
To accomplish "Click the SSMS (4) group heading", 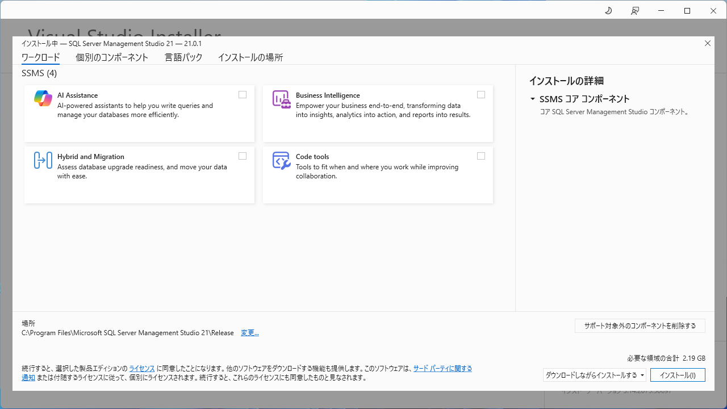I will coord(39,73).
